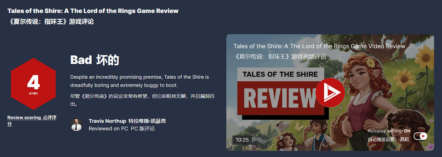
Task: Click the Chinese video title text
Action: (x=280, y=56)
